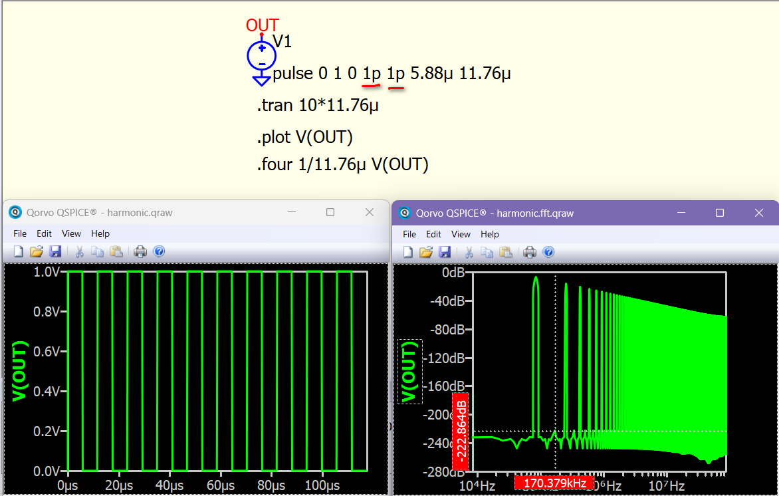The image size is (779, 496).
Task: Click Paste icon in harmonic.qraw window
Action: click(x=116, y=251)
